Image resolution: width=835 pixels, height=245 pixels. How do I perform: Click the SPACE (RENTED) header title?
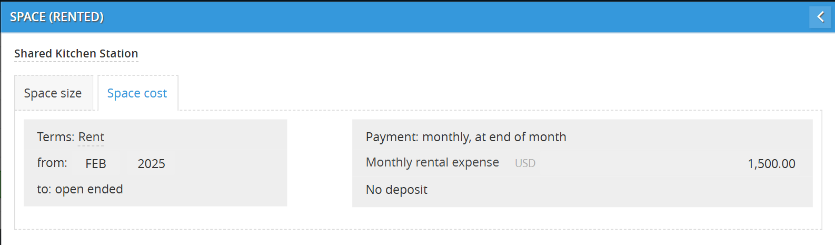tap(57, 17)
